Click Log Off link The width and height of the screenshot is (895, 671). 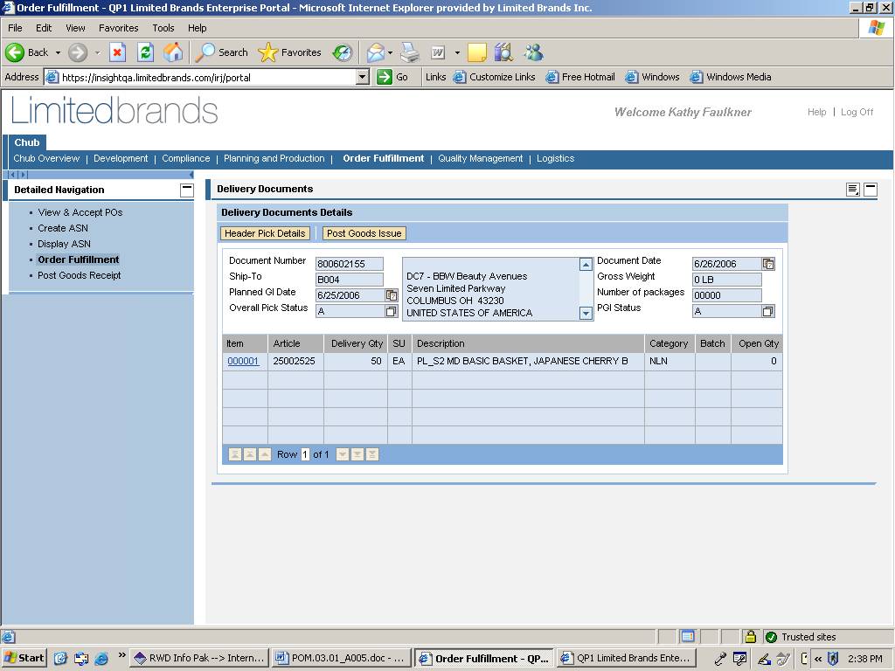(857, 113)
